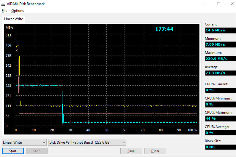Click the Maximum 230.9 MB/s value
This screenshot has width=236, height=157.
[221, 59]
